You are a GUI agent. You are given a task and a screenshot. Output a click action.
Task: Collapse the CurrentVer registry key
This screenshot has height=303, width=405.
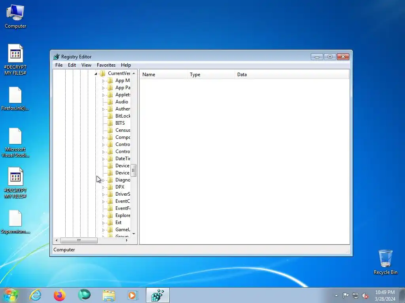(x=96, y=74)
